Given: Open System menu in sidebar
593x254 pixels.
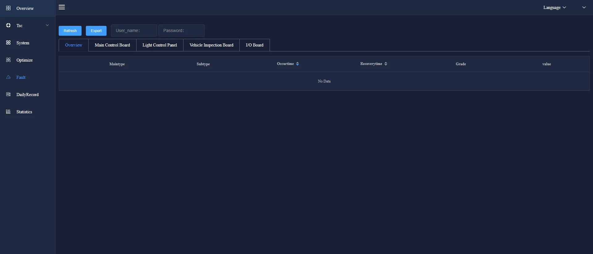Looking at the screenshot, I should click(x=28, y=43).
